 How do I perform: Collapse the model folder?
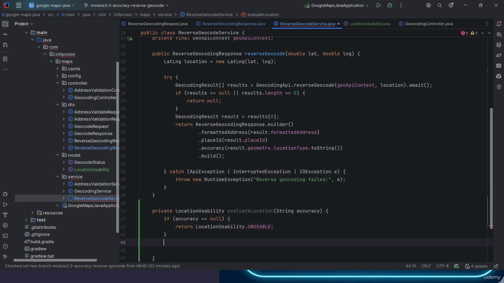click(x=57, y=155)
